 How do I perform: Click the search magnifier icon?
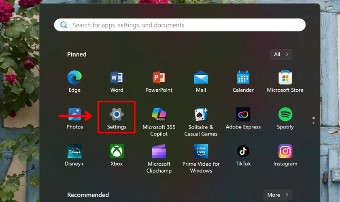pos(64,25)
